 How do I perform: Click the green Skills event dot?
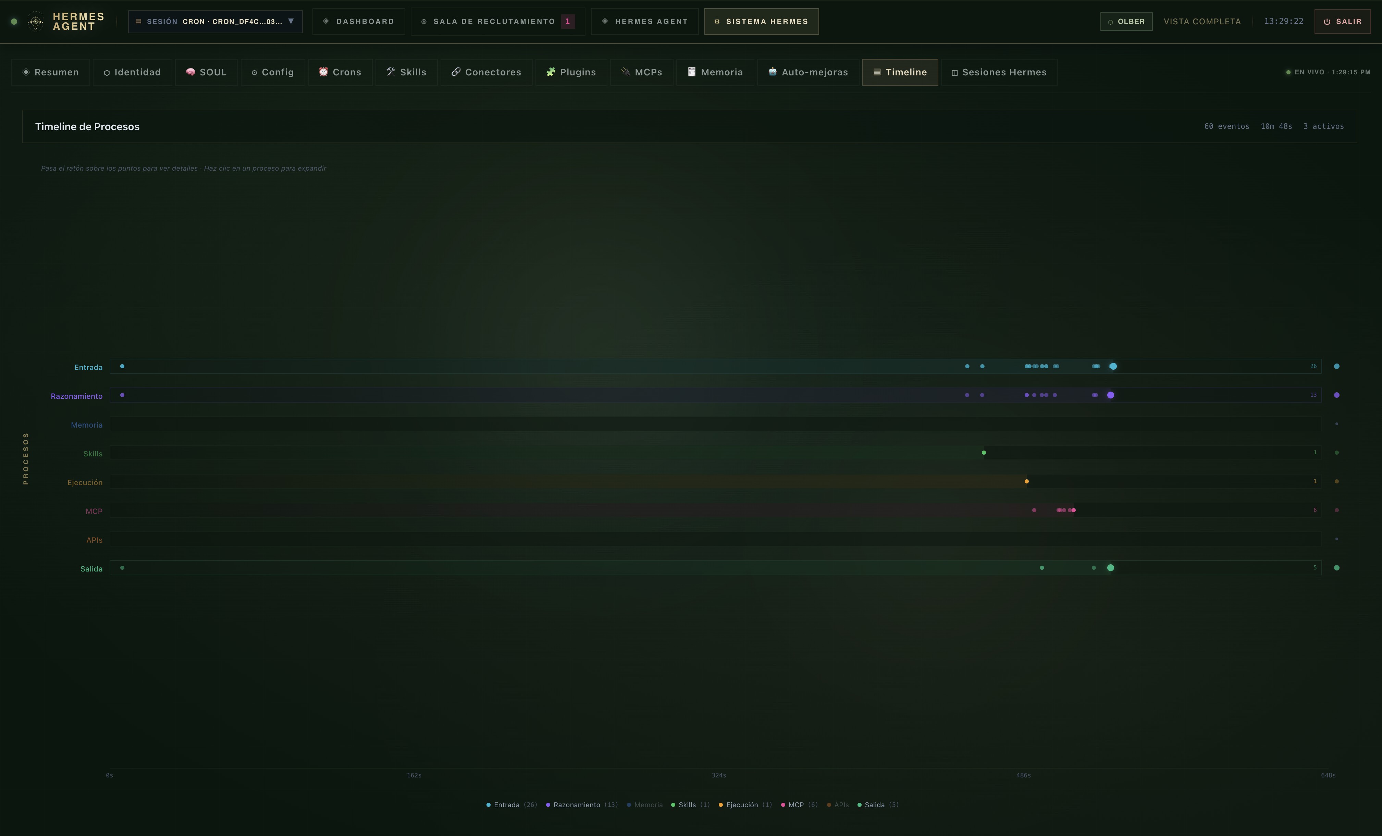(984, 453)
